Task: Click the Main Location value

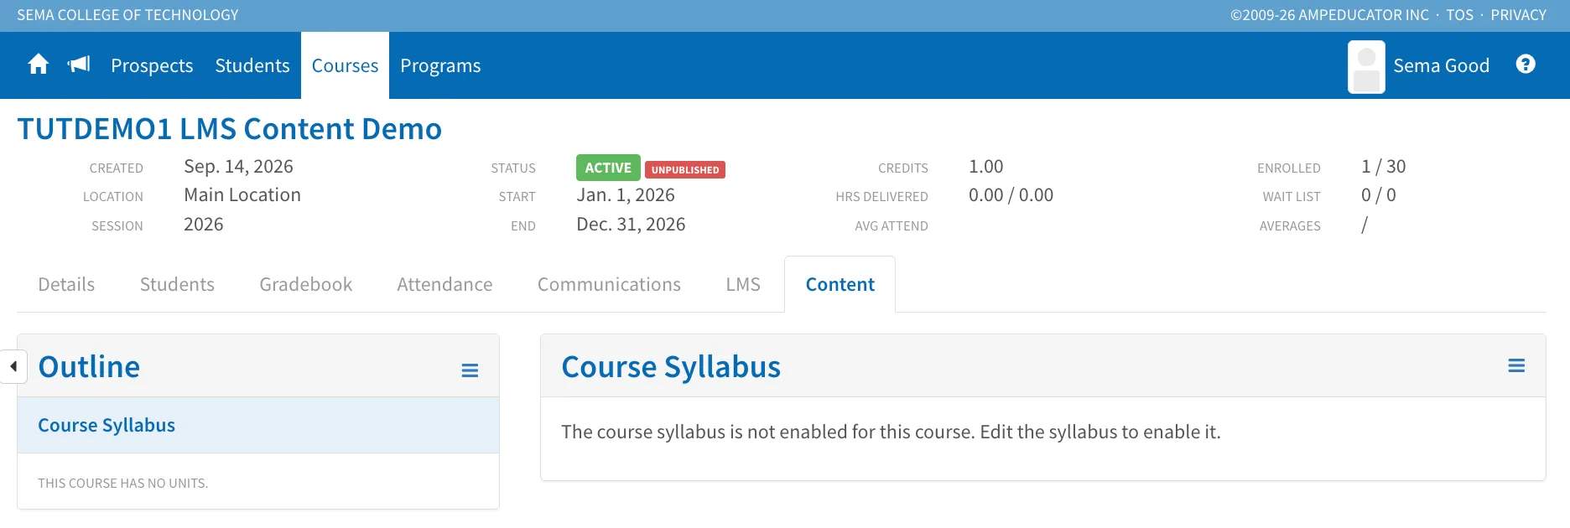Action: (242, 195)
